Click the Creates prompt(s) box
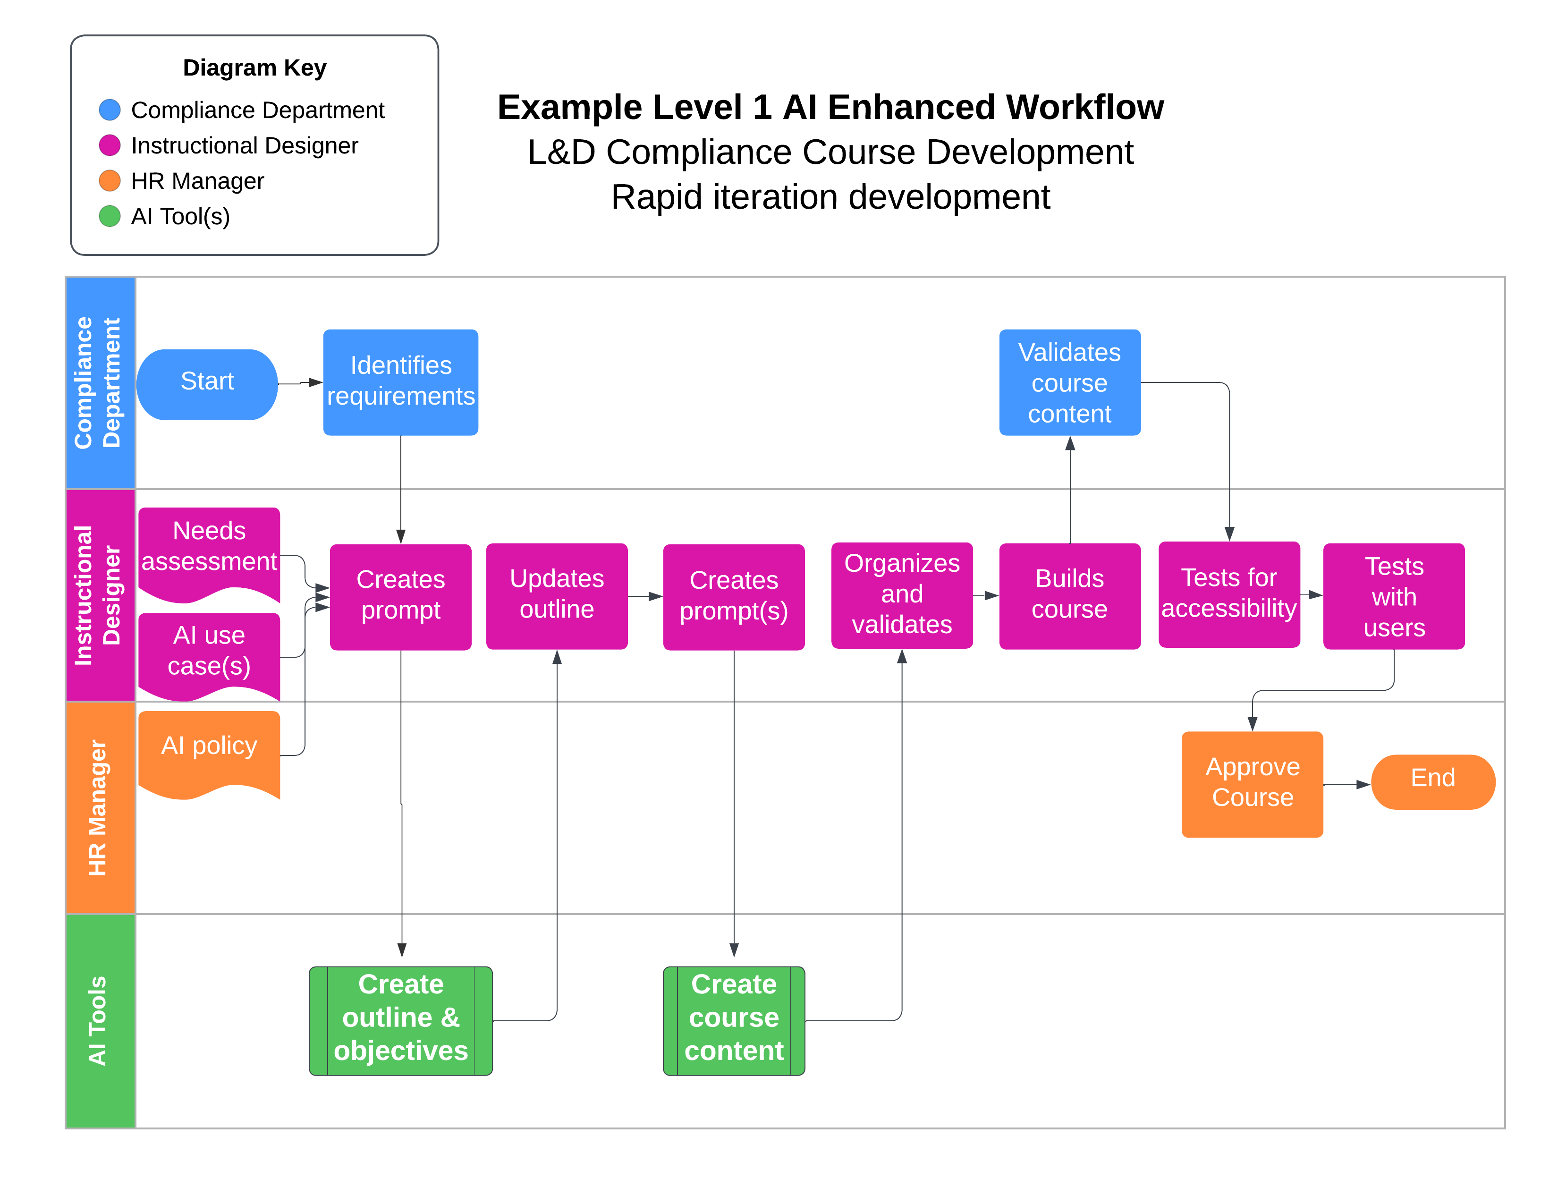Screen dimensions: 1558x1204 click(x=733, y=596)
